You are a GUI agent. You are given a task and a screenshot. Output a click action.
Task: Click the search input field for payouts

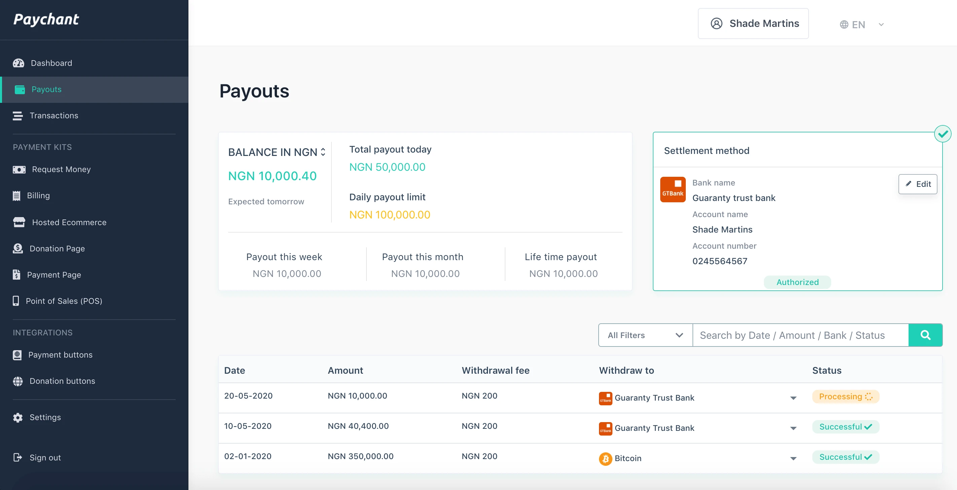click(801, 334)
